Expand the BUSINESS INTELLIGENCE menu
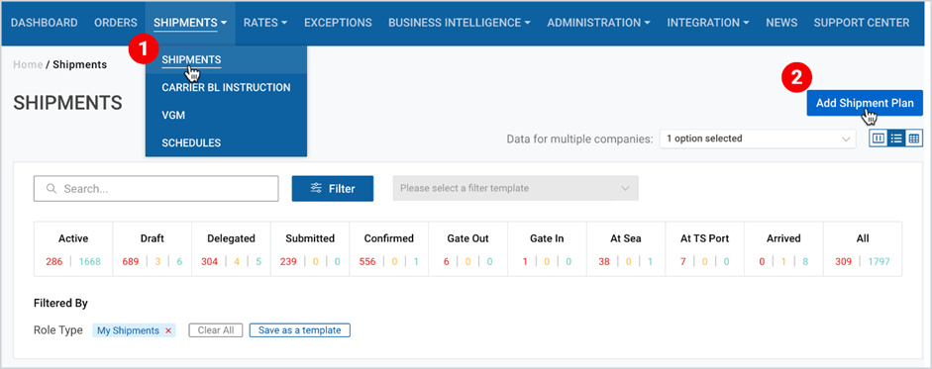This screenshot has width=932, height=369. tap(460, 23)
